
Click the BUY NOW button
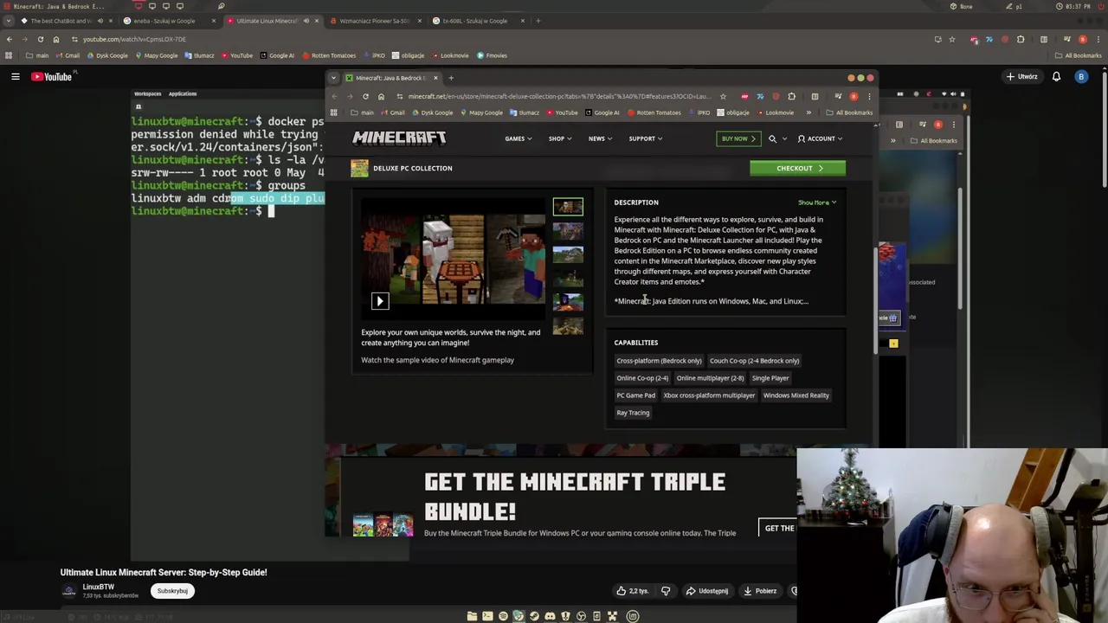pyautogui.click(x=738, y=138)
